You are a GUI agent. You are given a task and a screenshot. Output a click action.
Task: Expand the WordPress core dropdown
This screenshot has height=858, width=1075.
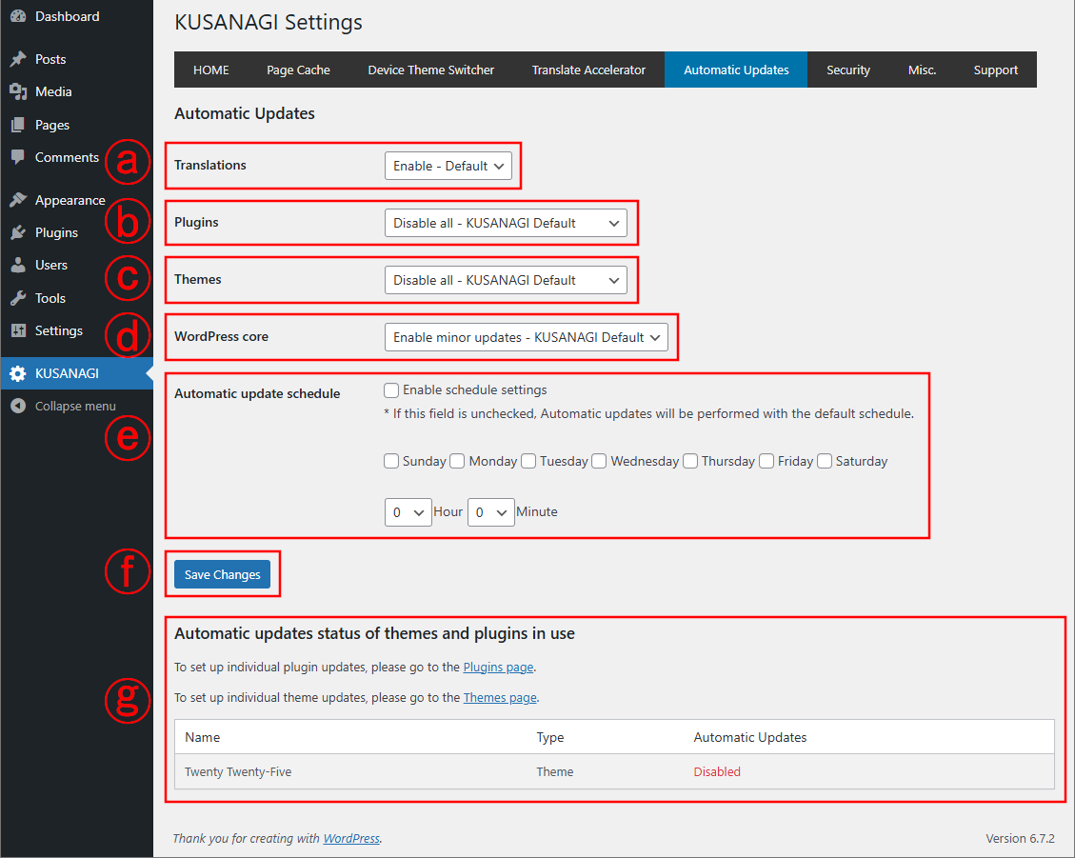pyautogui.click(x=526, y=337)
